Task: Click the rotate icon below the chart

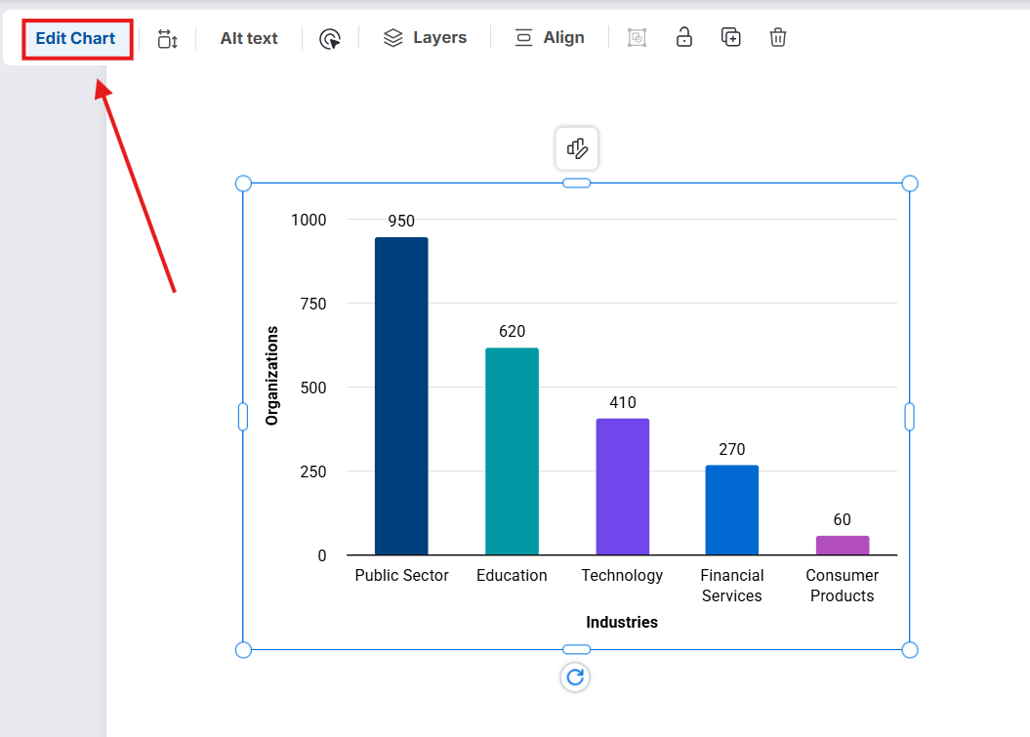Action: click(575, 677)
